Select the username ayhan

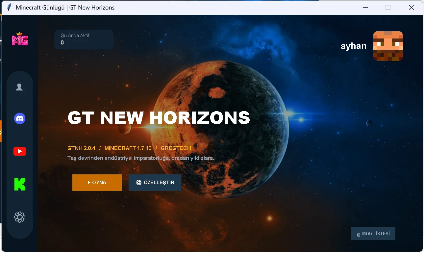tap(354, 46)
